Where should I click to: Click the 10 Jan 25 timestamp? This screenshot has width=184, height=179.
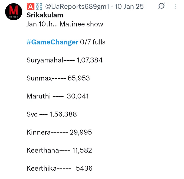[129, 6]
